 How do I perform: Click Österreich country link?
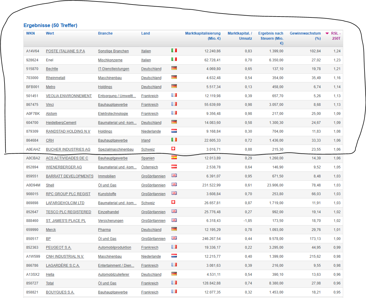[150, 167]
